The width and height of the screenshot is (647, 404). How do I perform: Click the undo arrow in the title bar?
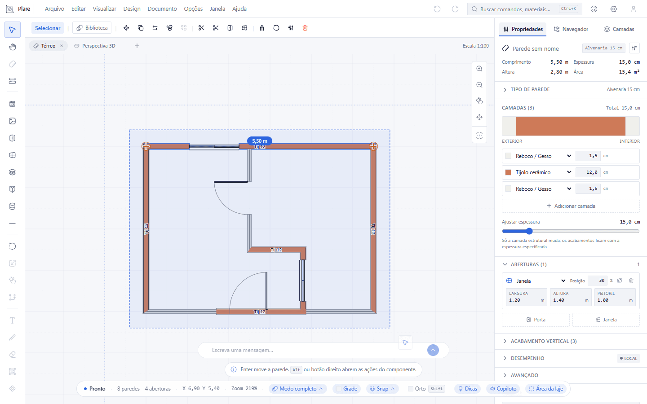437,9
